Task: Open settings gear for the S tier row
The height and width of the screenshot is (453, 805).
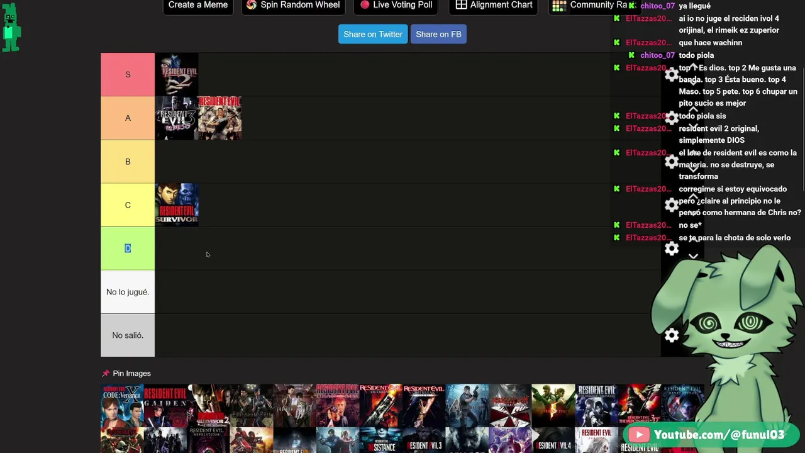Action: [672, 75]
